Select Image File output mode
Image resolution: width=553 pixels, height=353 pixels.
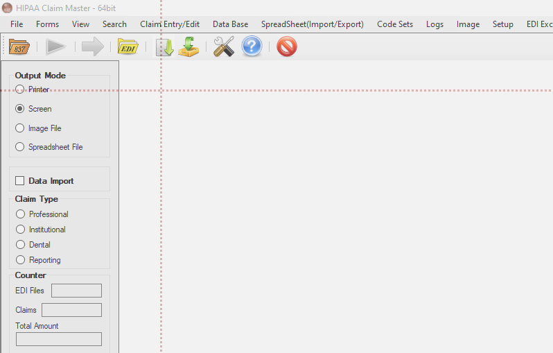(x=19, y=128)
